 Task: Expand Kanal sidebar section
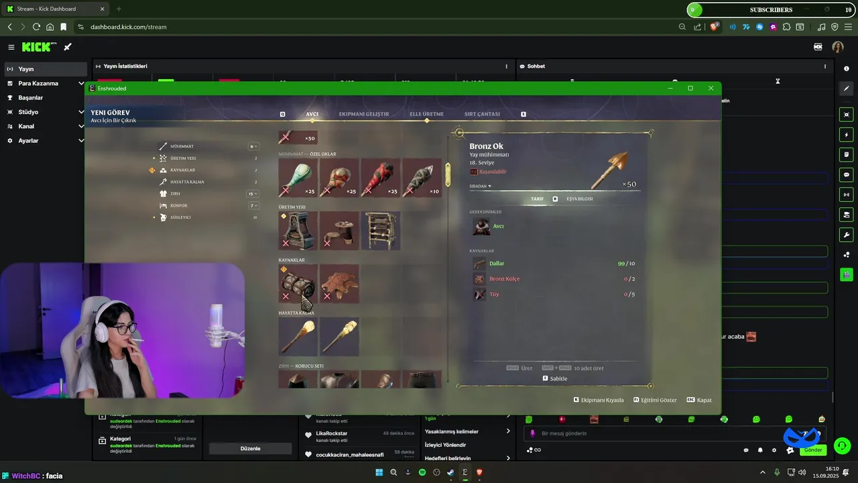(81, 126)
